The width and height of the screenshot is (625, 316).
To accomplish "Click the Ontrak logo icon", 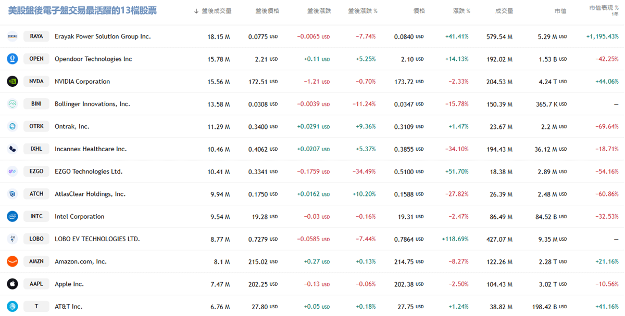I will coord(12,126).
